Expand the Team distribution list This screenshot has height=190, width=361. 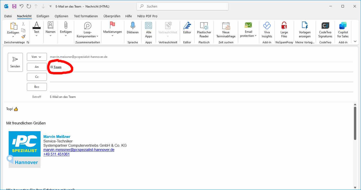[x=52, y=67]
